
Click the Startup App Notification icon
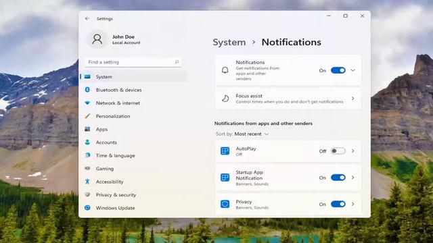click(225, 178)
